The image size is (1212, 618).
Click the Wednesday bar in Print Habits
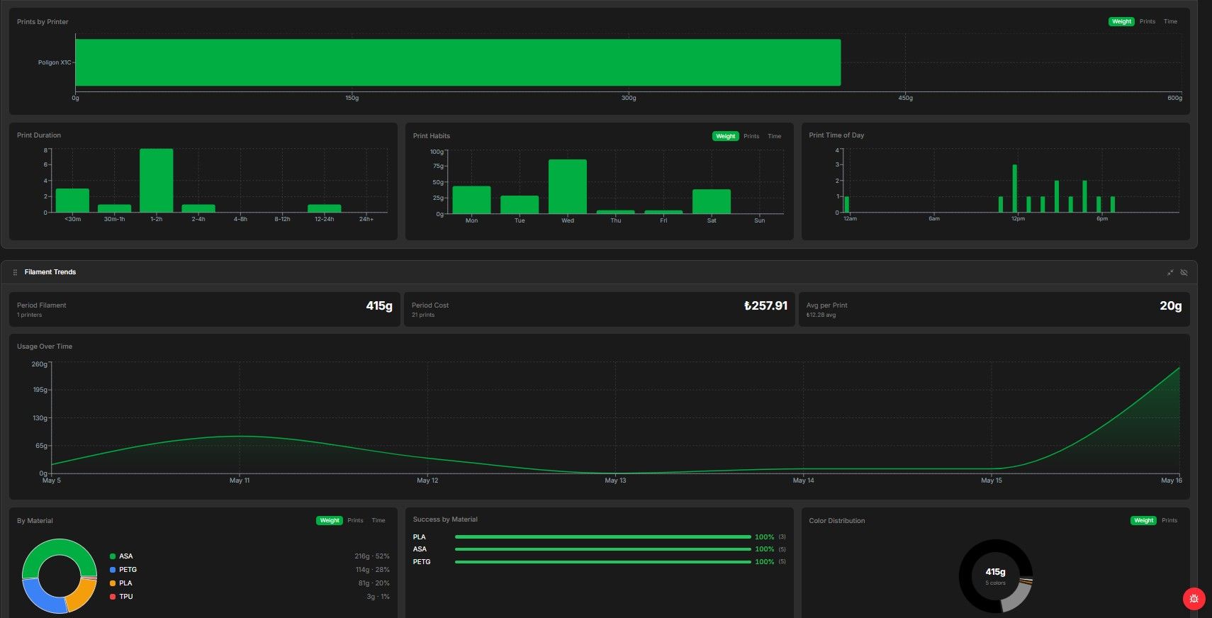click(x=568, y=186)
